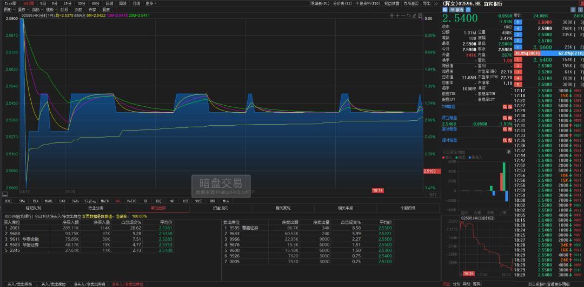Click the undo arrow chart icon
The image size is (584, 287).
pyautogui.click(x=409, y=16)
